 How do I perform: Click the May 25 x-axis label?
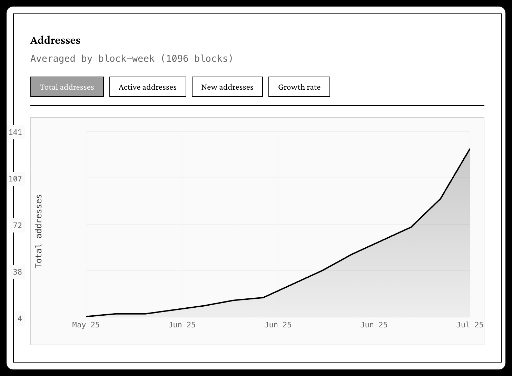(x=86, y=325)
